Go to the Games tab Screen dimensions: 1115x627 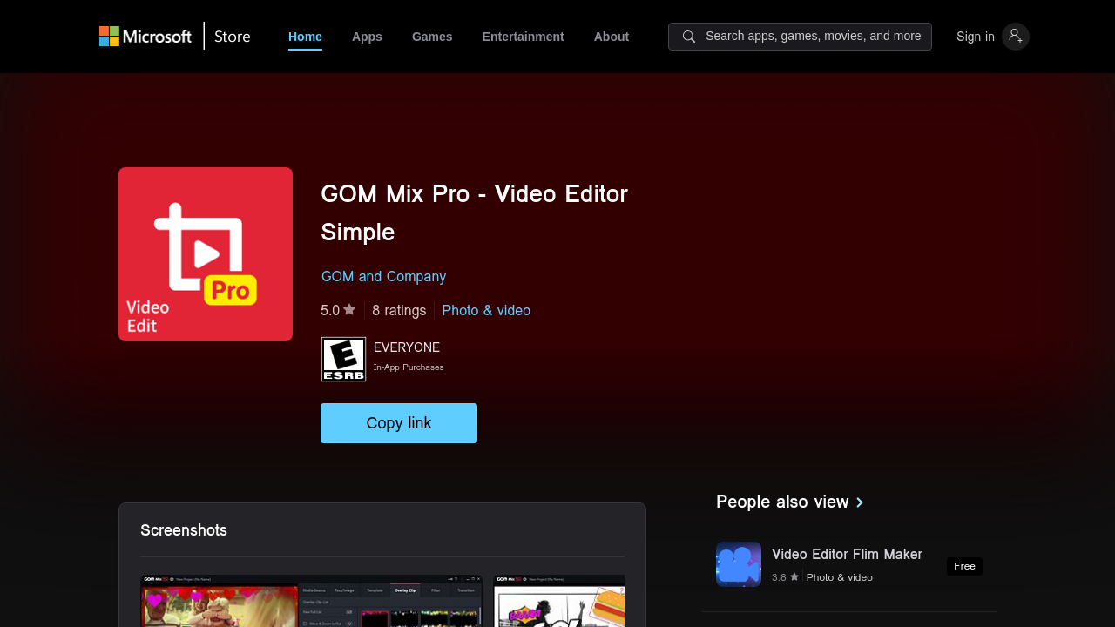[432, 37]
